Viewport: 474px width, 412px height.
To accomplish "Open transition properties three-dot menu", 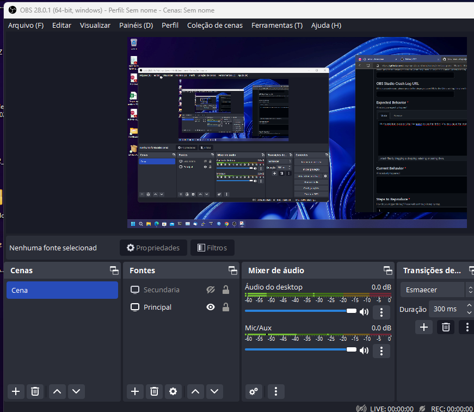I will point(467,327).
